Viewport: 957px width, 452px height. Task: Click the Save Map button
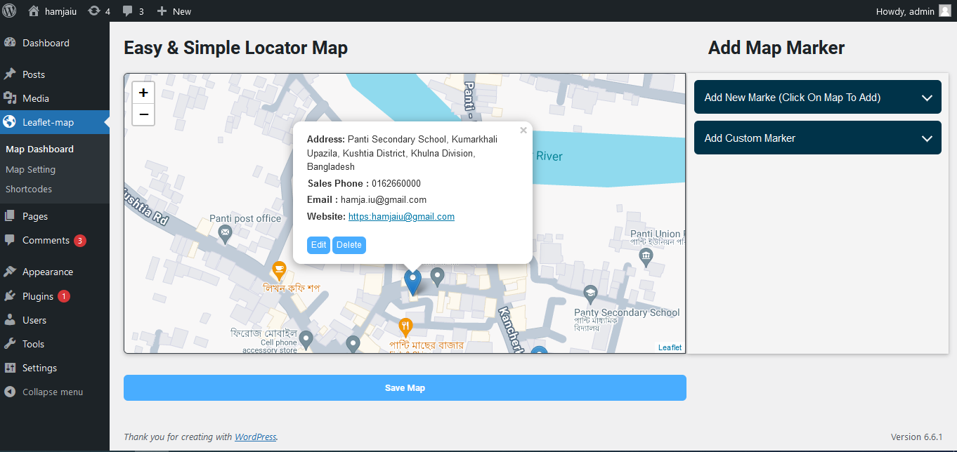coord(405,388)
